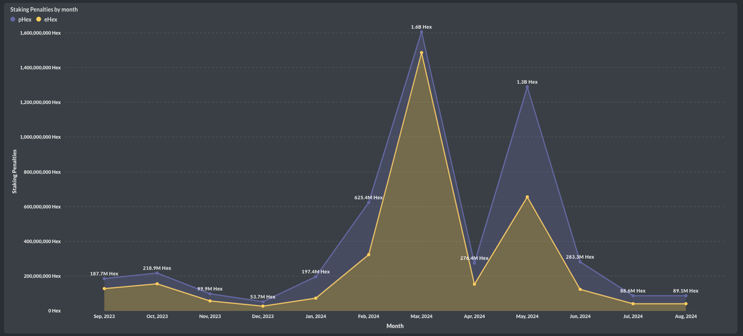Click the eHex data point for March 2024

[x=421, y=53]
